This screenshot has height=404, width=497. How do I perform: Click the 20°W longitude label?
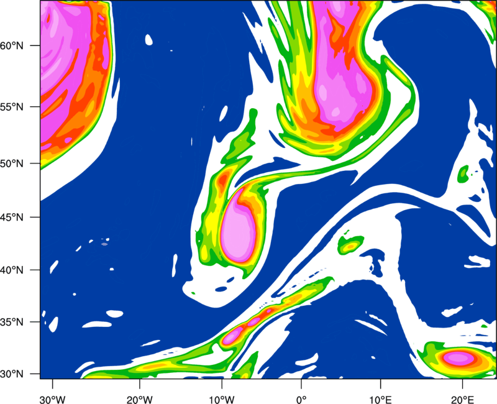140,400
